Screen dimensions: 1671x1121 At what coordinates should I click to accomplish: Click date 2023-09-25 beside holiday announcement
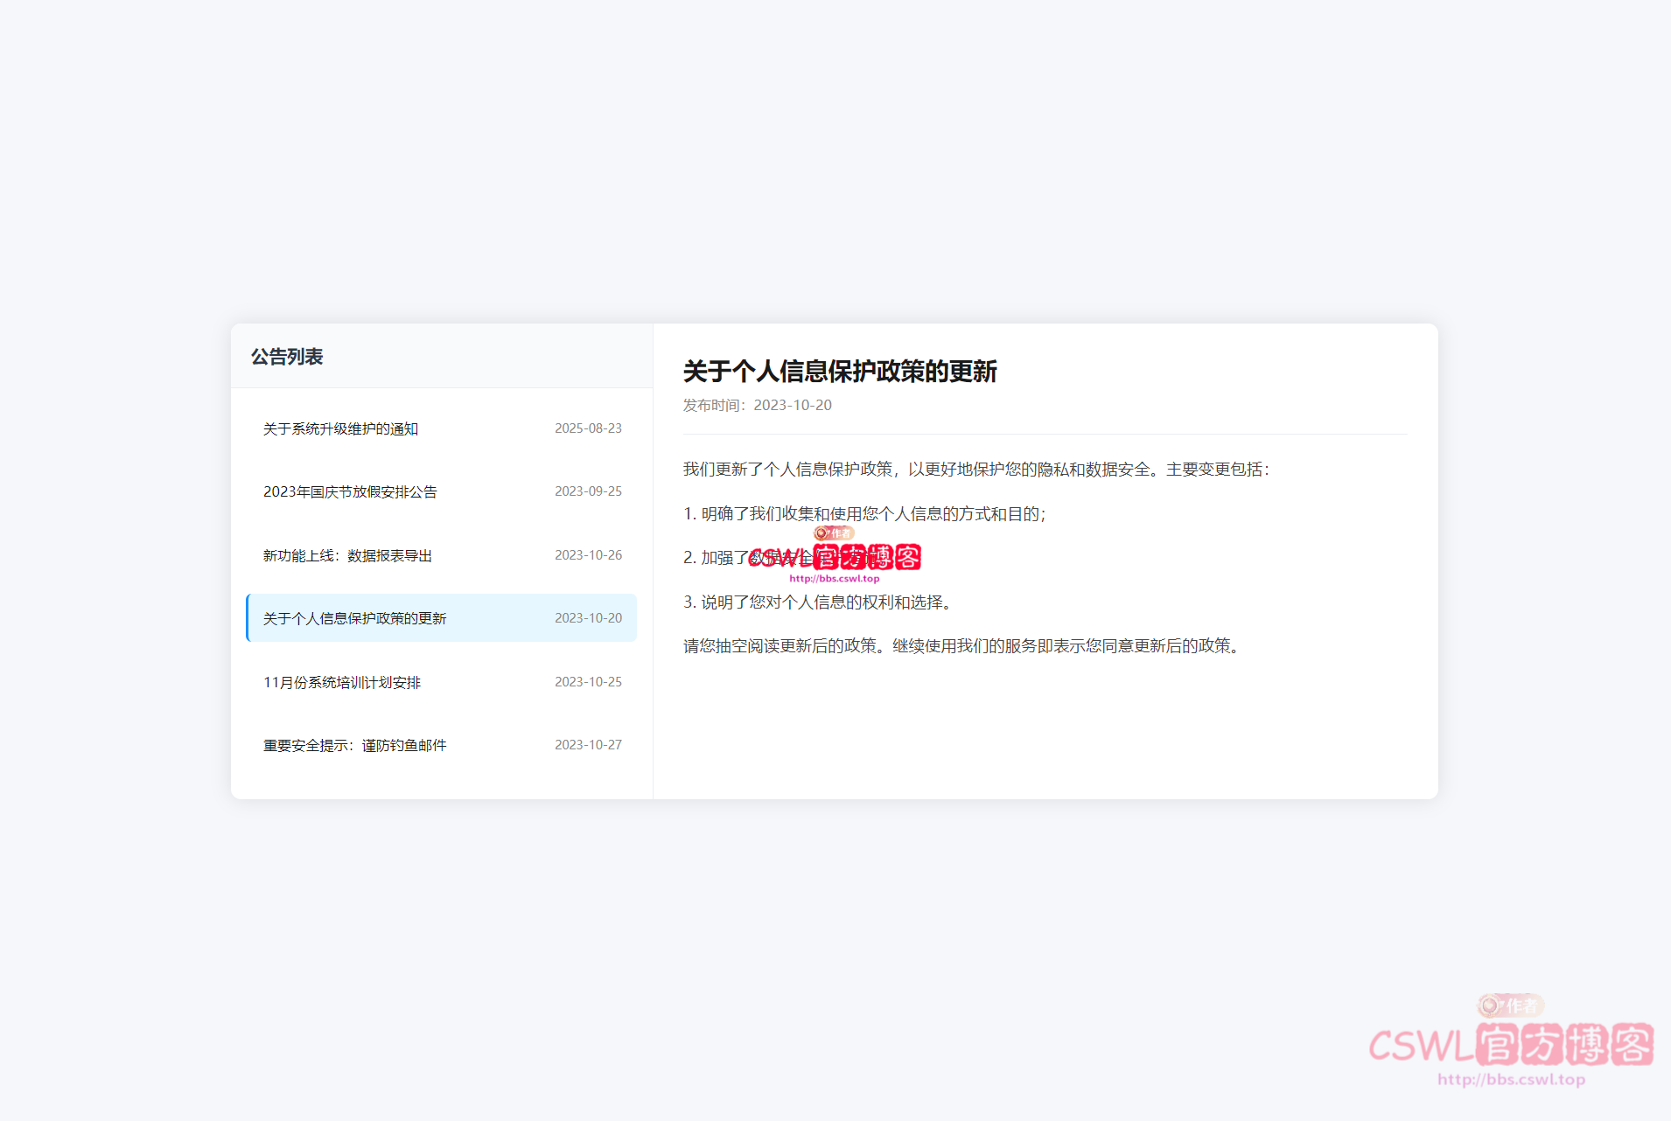pos(588,491)
